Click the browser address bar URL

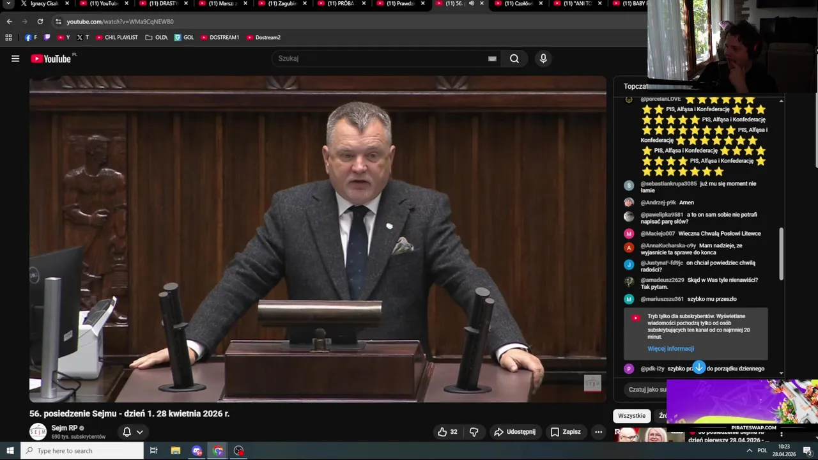120,21
